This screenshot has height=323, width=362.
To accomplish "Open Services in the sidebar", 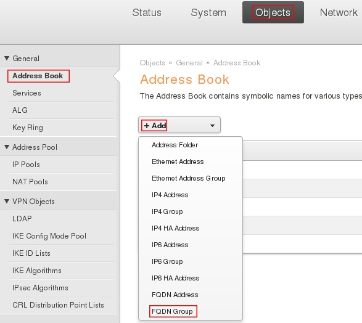I will coord(27,93).
